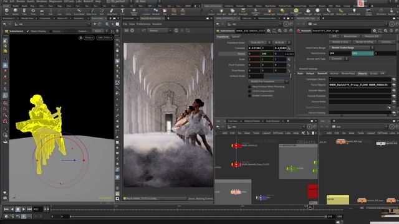Add a Spot Light from shelf

pyautogui.click(x=233, y=11)
